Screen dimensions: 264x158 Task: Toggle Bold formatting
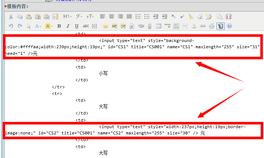click(x=59, y=26)
